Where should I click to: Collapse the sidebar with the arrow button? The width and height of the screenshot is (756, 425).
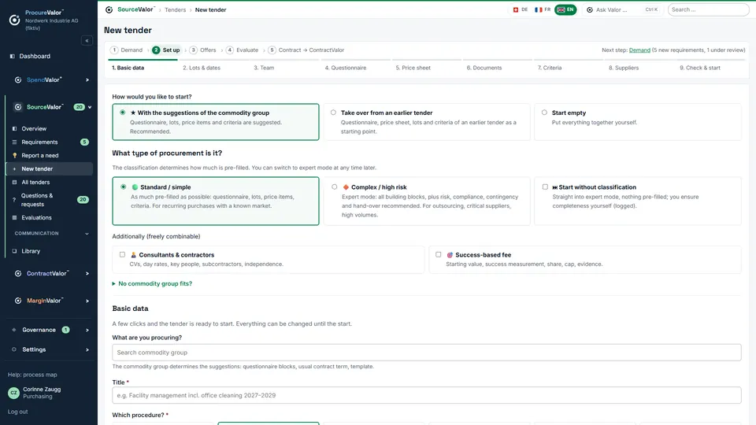tap(87, 41)
